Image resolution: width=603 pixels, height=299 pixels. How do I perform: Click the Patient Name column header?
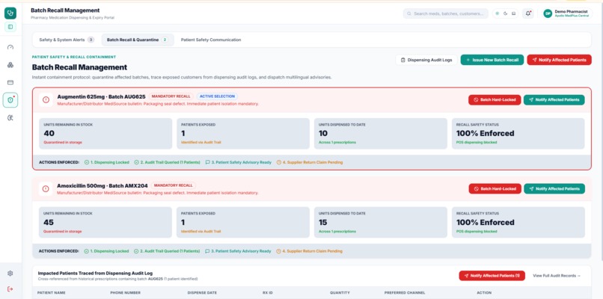51,293
